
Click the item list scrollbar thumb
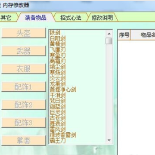(x=109, y=41)
